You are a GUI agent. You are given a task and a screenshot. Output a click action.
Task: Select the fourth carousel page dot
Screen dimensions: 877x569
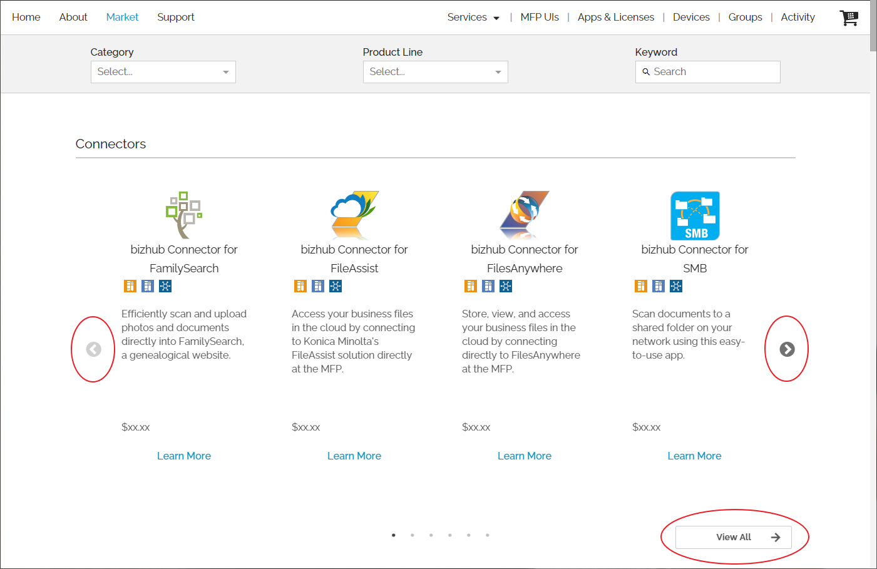pos(450,535)
